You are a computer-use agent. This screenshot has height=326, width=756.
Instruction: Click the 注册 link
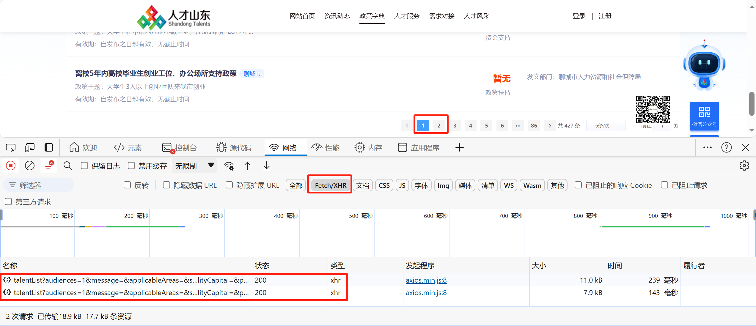click(605, 16)
